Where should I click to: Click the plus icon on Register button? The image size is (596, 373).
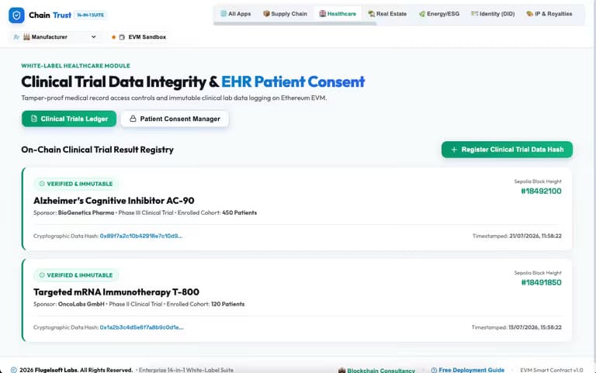point(454,150)
